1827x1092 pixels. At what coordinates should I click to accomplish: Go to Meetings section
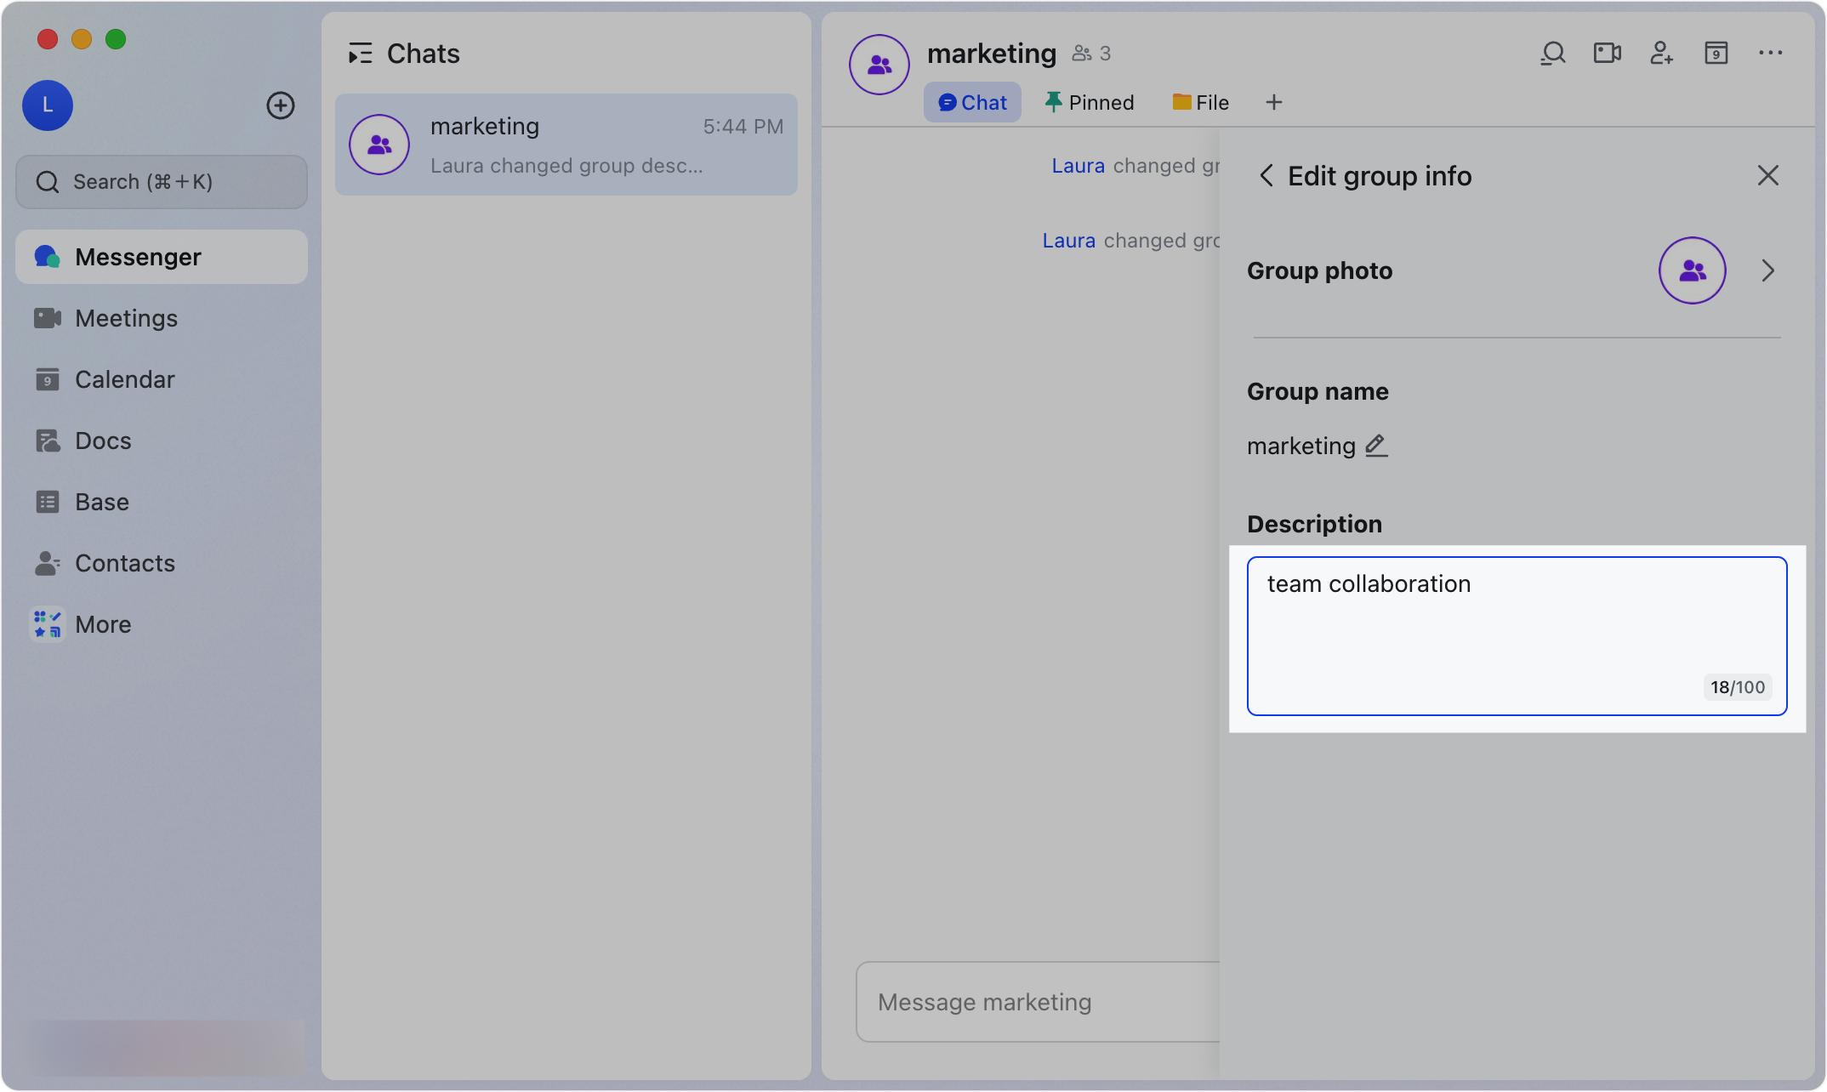point(162,318)
